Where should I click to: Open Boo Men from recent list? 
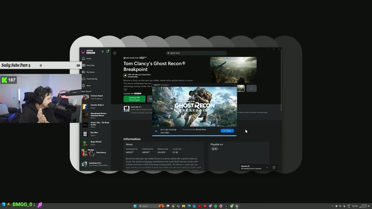coord(96,134)
